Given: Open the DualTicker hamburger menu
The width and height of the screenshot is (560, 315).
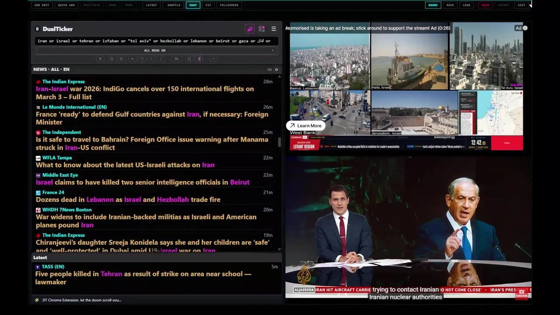Looking at the screenshot, I should [x=273, y=29].
